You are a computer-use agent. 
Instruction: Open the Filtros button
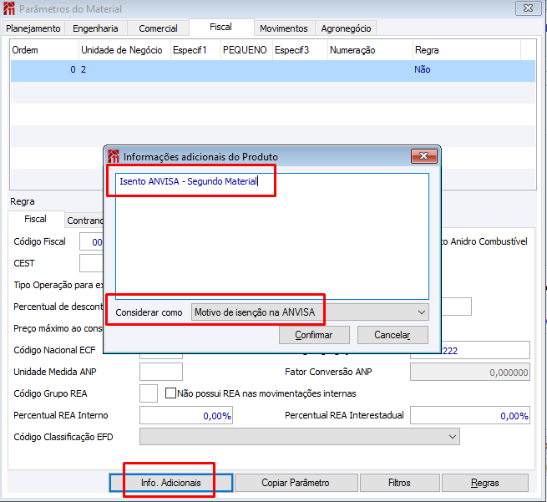(x=399, y=483)
